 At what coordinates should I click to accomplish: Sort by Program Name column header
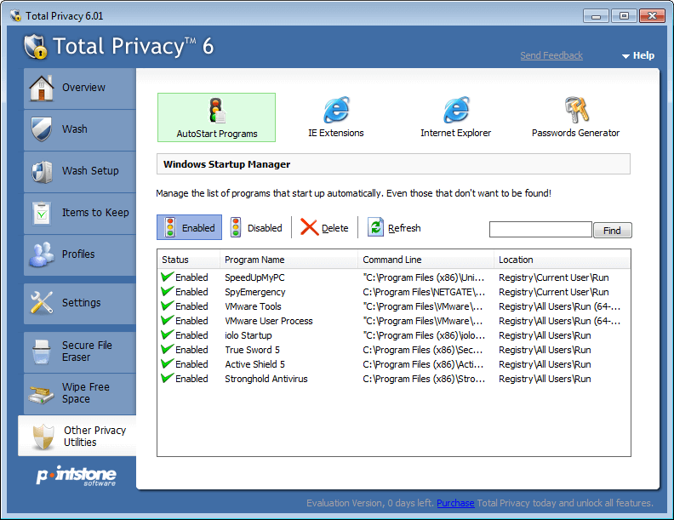288,260
